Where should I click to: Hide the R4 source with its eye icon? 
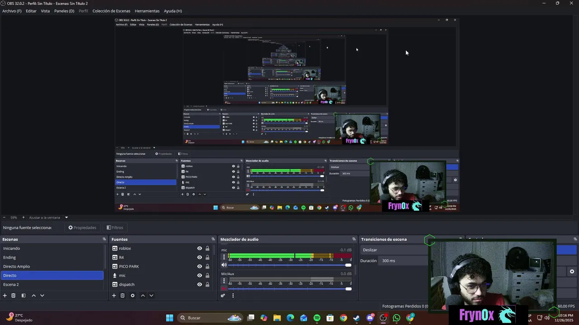tap(199, 257)
